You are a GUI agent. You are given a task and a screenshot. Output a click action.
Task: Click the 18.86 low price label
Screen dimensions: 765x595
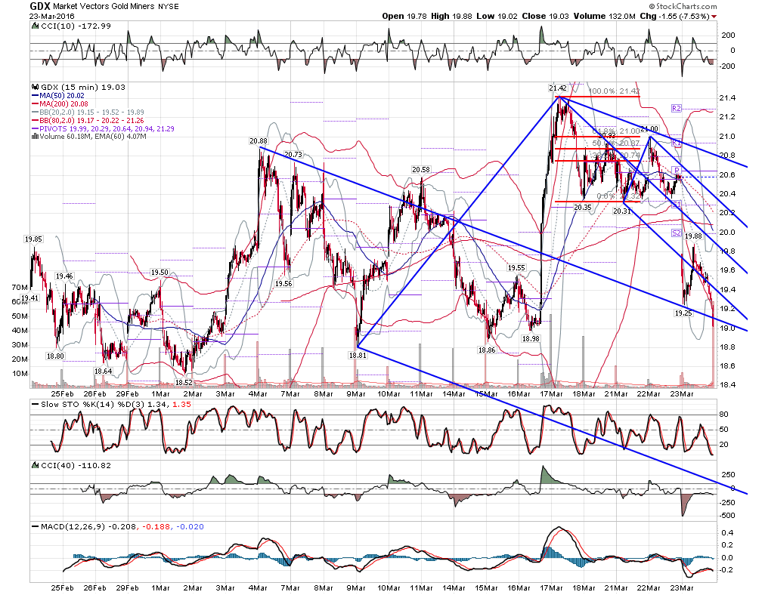486,350
